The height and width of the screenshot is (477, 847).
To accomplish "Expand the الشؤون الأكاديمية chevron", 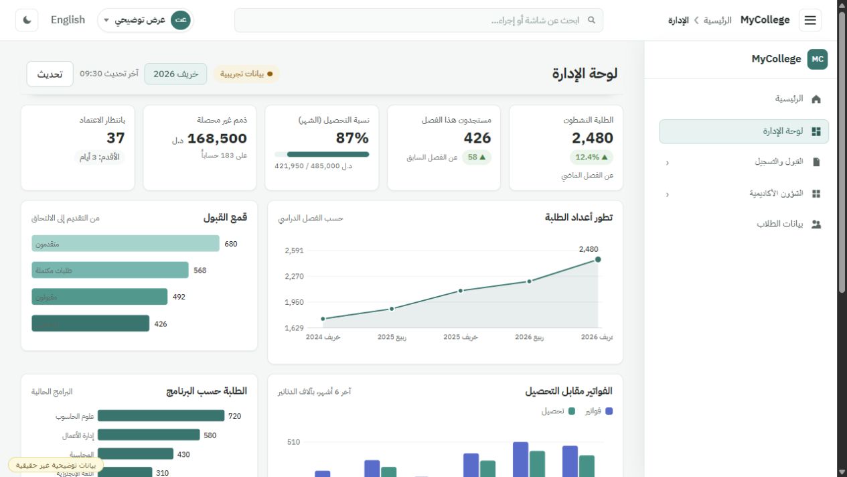I will [668, 194].
